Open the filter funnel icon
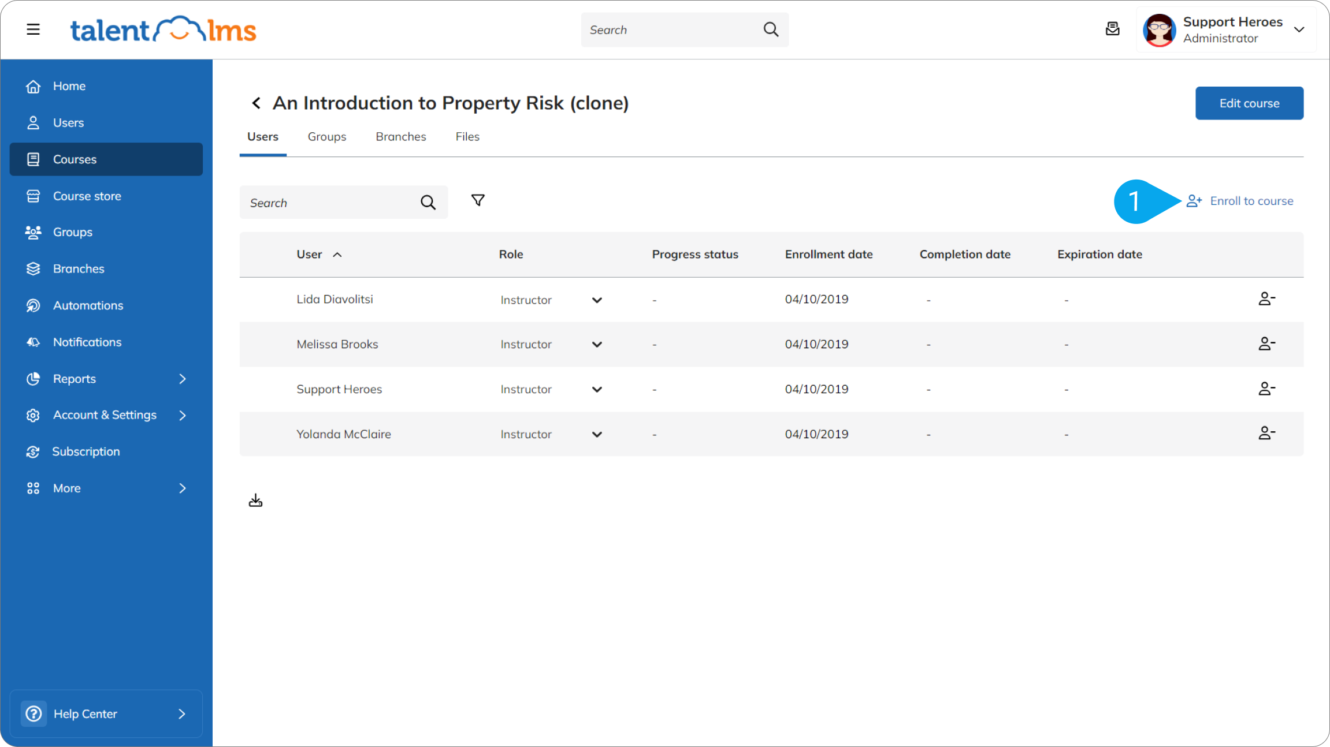This screenshot has width=1330, height=747. coord(478,200)
